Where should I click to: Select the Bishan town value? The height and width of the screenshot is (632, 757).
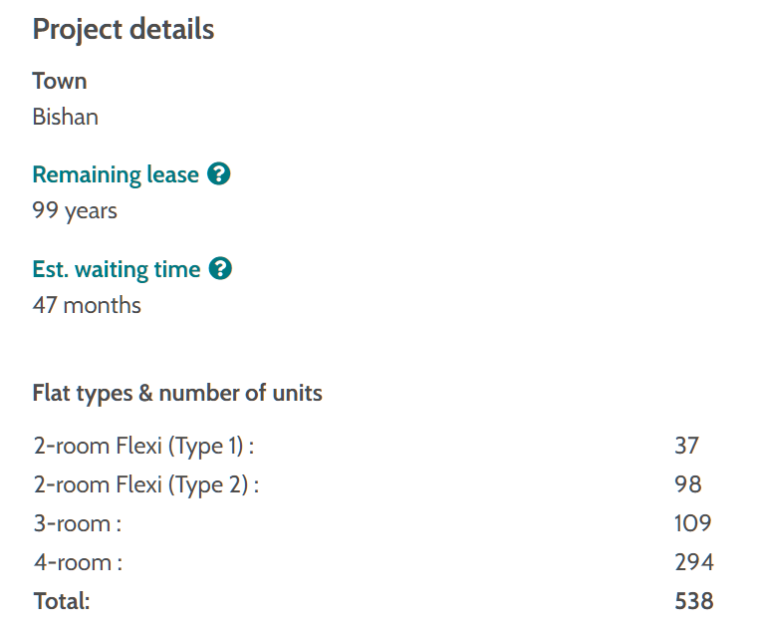tap(66, 117)
